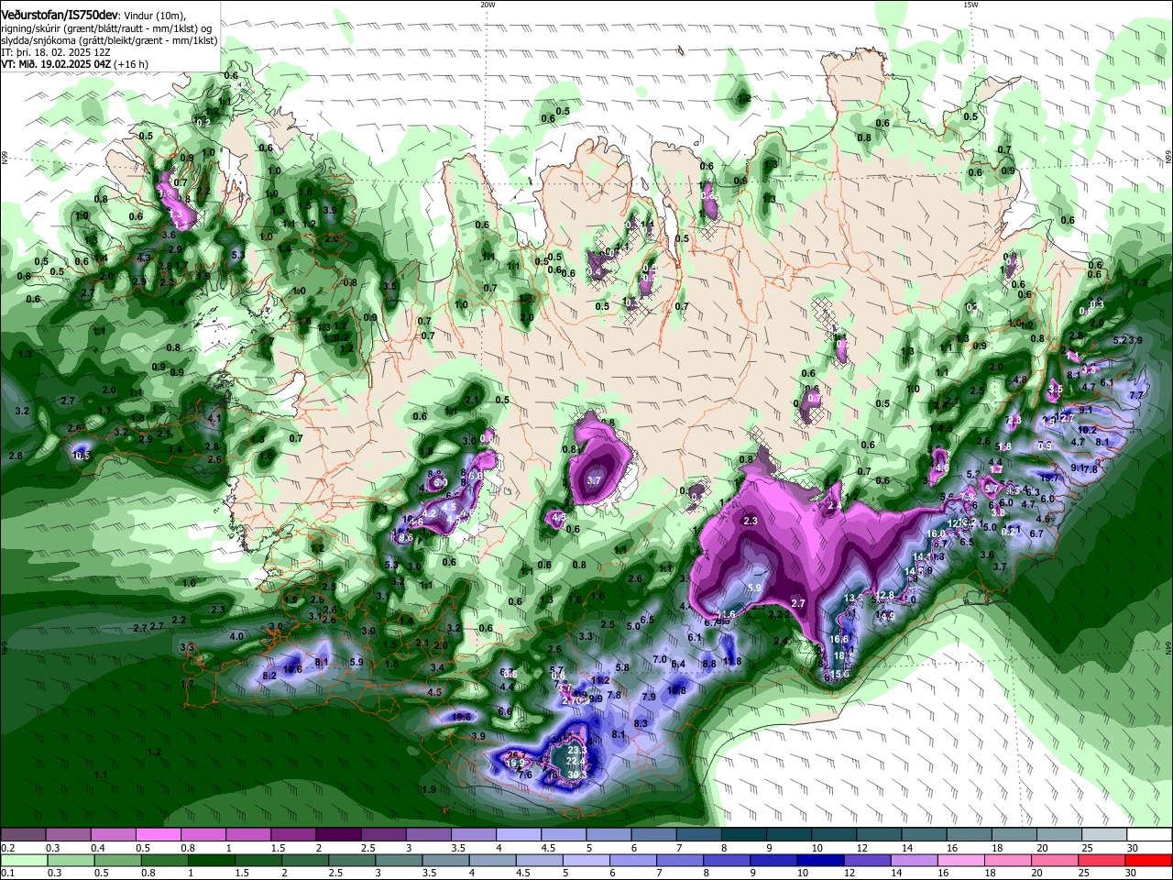
Task: Click the '15W' longitude label
Action: click(970, 5)
